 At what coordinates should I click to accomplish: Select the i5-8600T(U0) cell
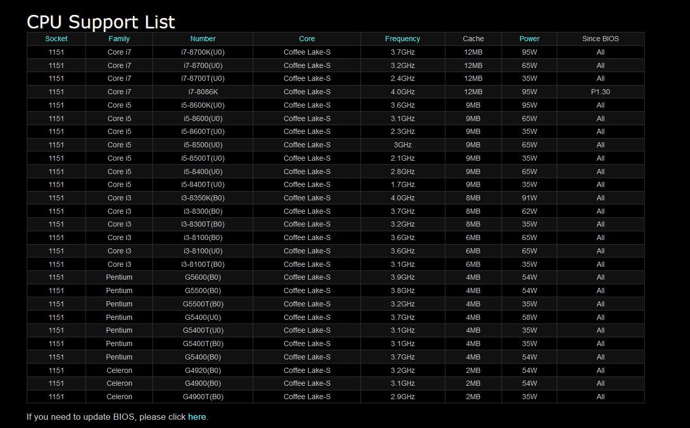203,131
